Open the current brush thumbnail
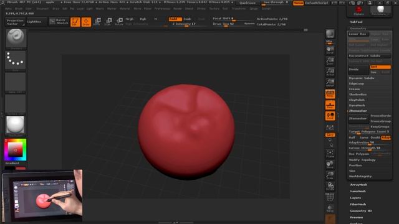The width and height of the screenshot is (399, 224). [16, 39]
